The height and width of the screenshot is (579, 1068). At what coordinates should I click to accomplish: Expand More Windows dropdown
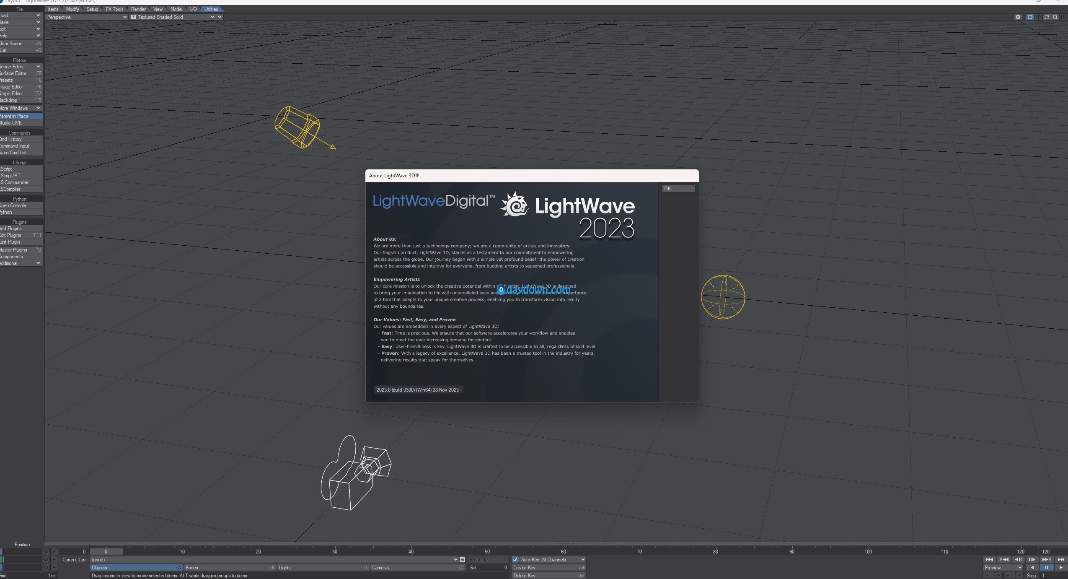click(21, 108)
